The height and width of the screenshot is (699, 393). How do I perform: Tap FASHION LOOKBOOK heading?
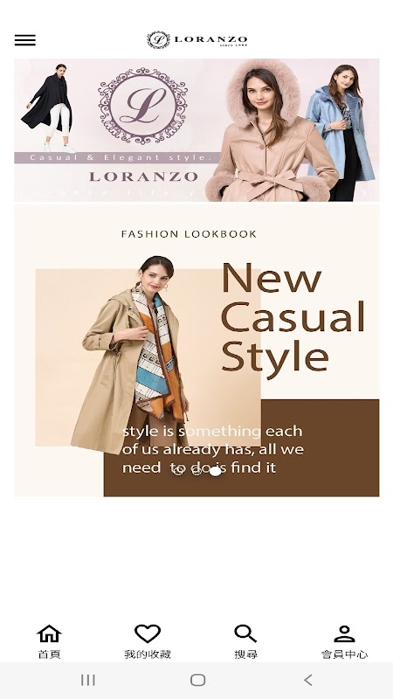pos(189,234)
